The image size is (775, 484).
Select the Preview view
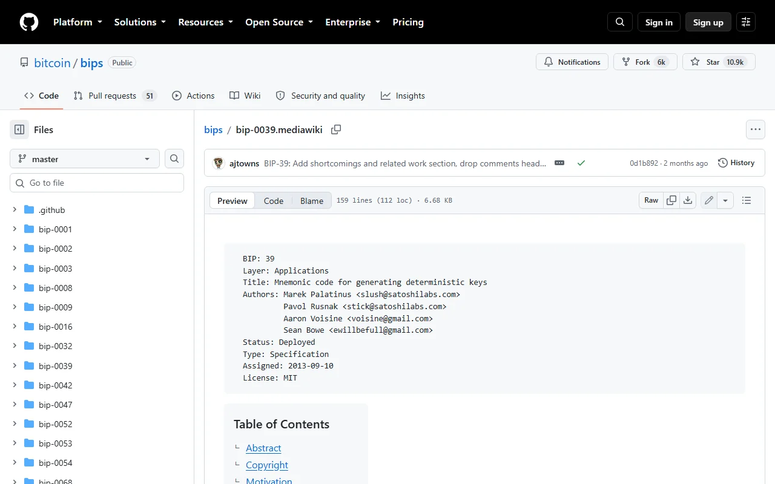[232, 201]
